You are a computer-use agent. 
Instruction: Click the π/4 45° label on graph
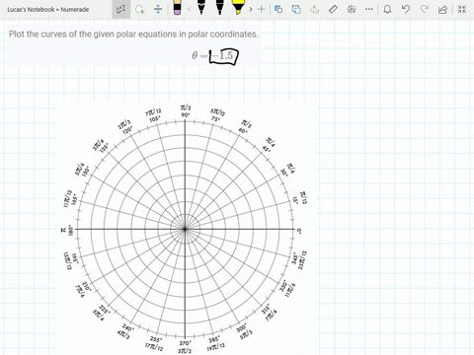pyautogui.click(x=269, y=145)
